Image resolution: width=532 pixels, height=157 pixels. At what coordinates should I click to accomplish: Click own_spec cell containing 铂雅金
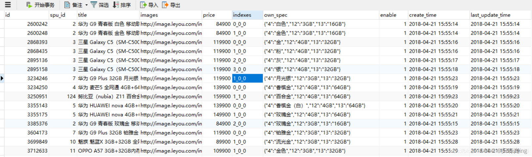(x=321, y=133)
